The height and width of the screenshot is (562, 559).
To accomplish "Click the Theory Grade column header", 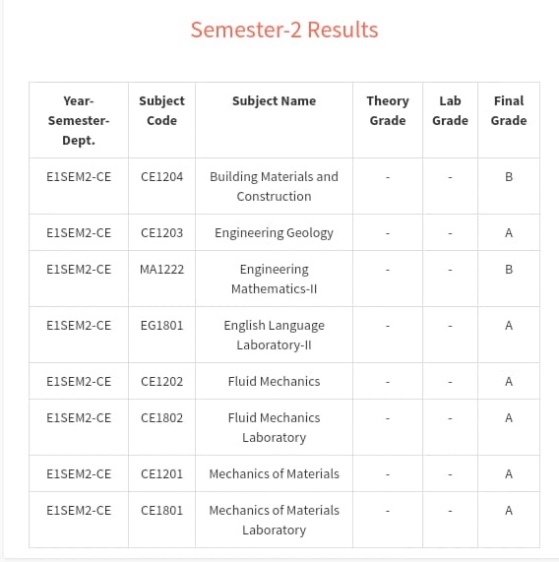I will 388,110.
